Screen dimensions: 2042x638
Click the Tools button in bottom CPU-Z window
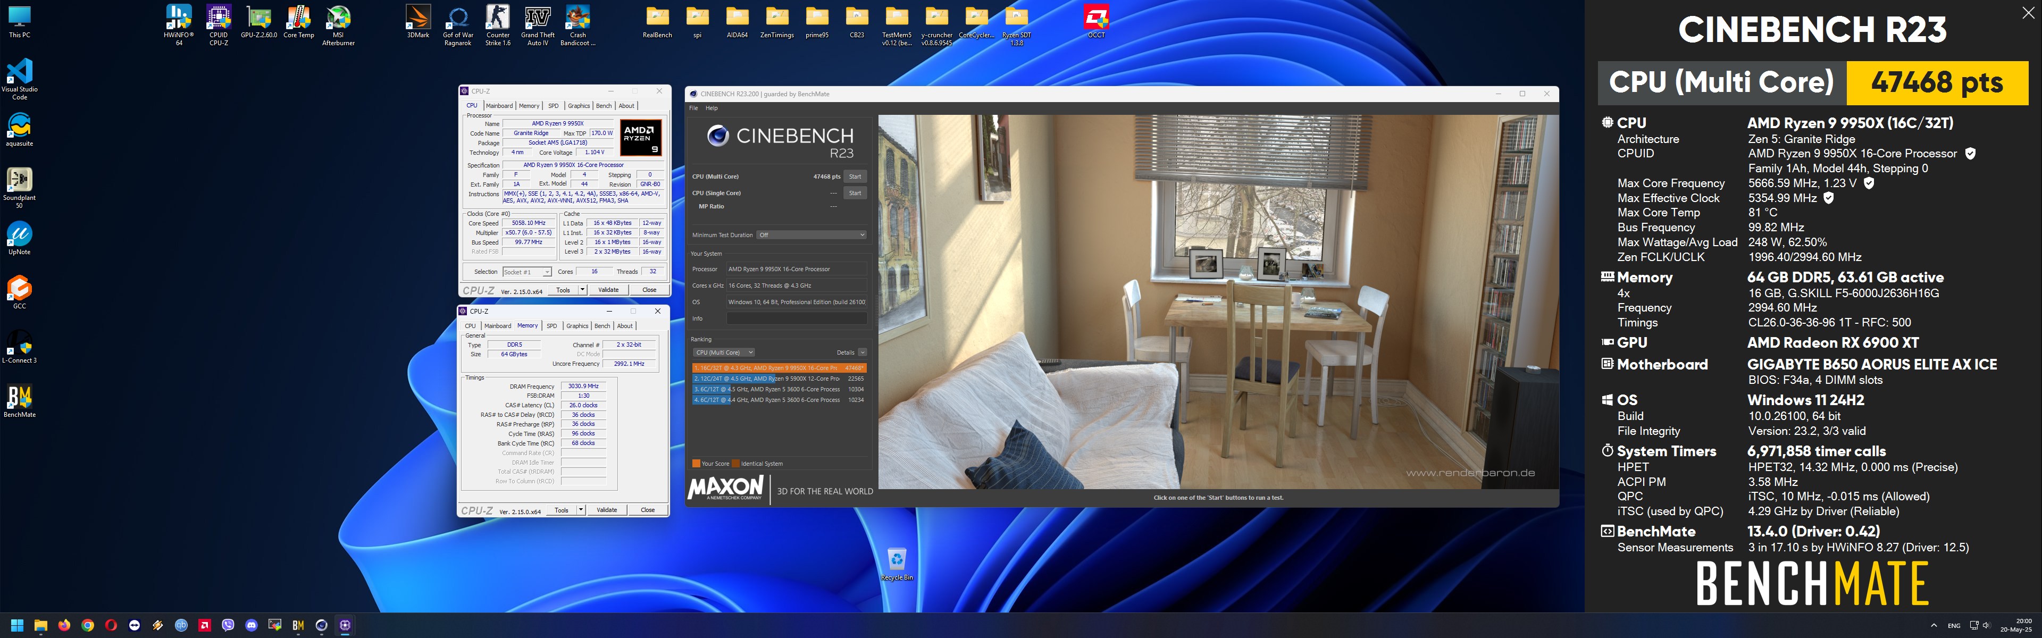(561, 510)
